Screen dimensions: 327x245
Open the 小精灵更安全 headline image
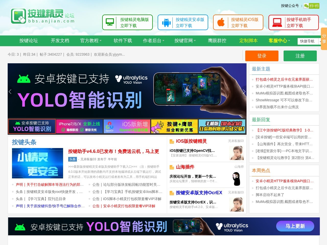pos(38,163)
